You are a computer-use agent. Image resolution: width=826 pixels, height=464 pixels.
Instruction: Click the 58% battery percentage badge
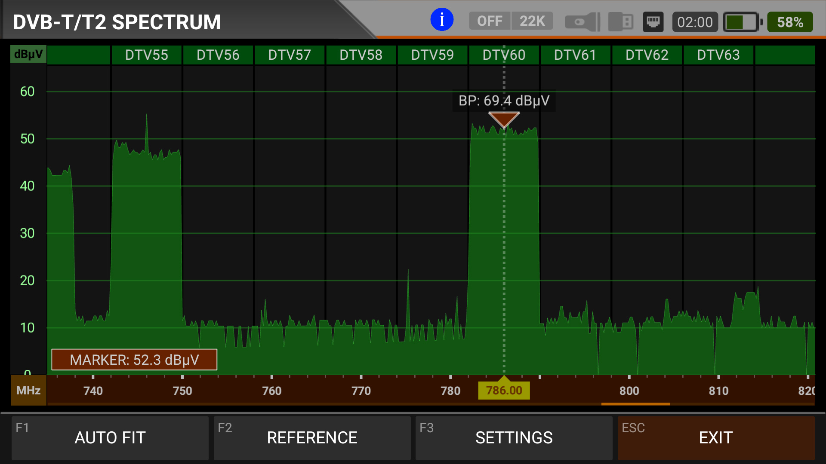point(790,22)
